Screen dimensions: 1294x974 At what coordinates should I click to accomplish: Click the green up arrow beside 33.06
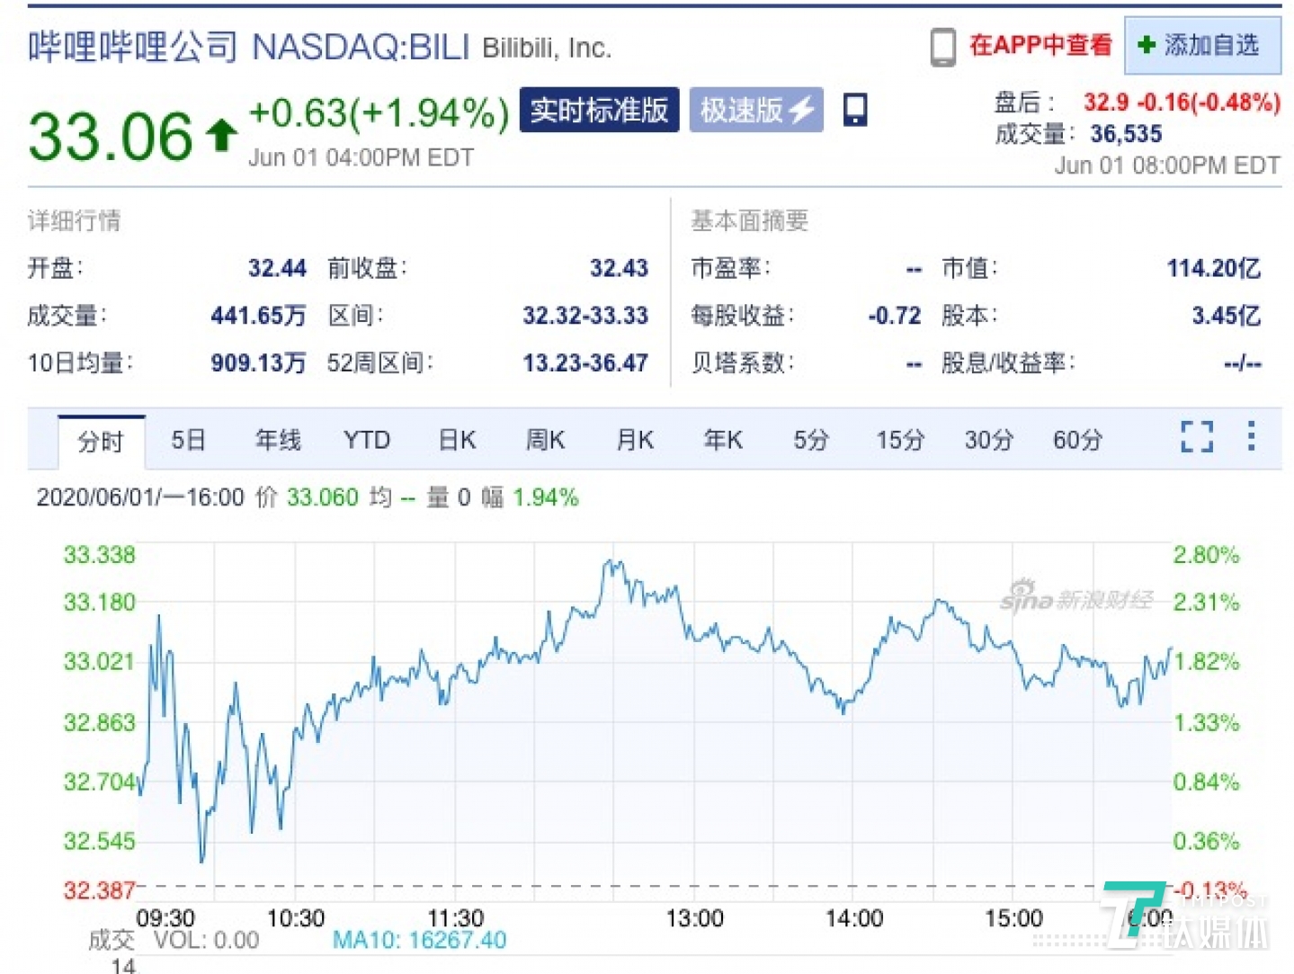click(x=221, y=136)
